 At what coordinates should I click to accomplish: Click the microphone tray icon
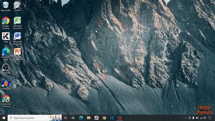coord(193,118)
